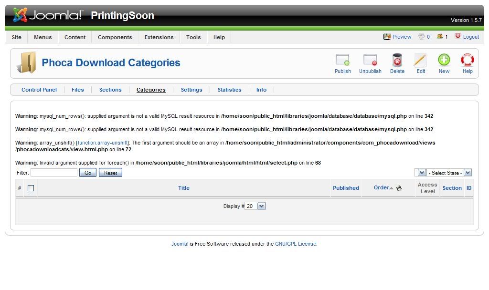This screenshot has height=290, width=489.
Task: Click the Phoca Download Categories heading
Action: tap(111, 62)
